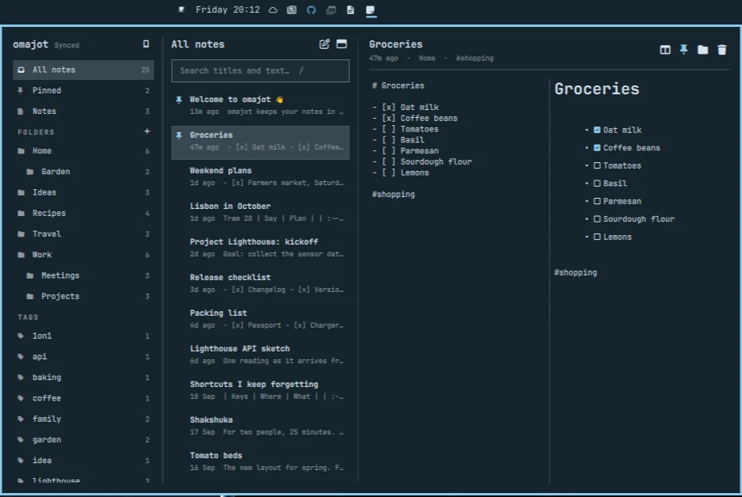Filter notes by the family tag
This screenshot has height=497, width=742.
tap(83, 419)
